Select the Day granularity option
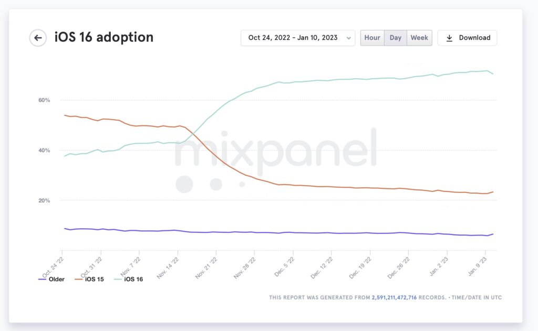The width and height of the screenshot is (538, 331). coord(395,38)
